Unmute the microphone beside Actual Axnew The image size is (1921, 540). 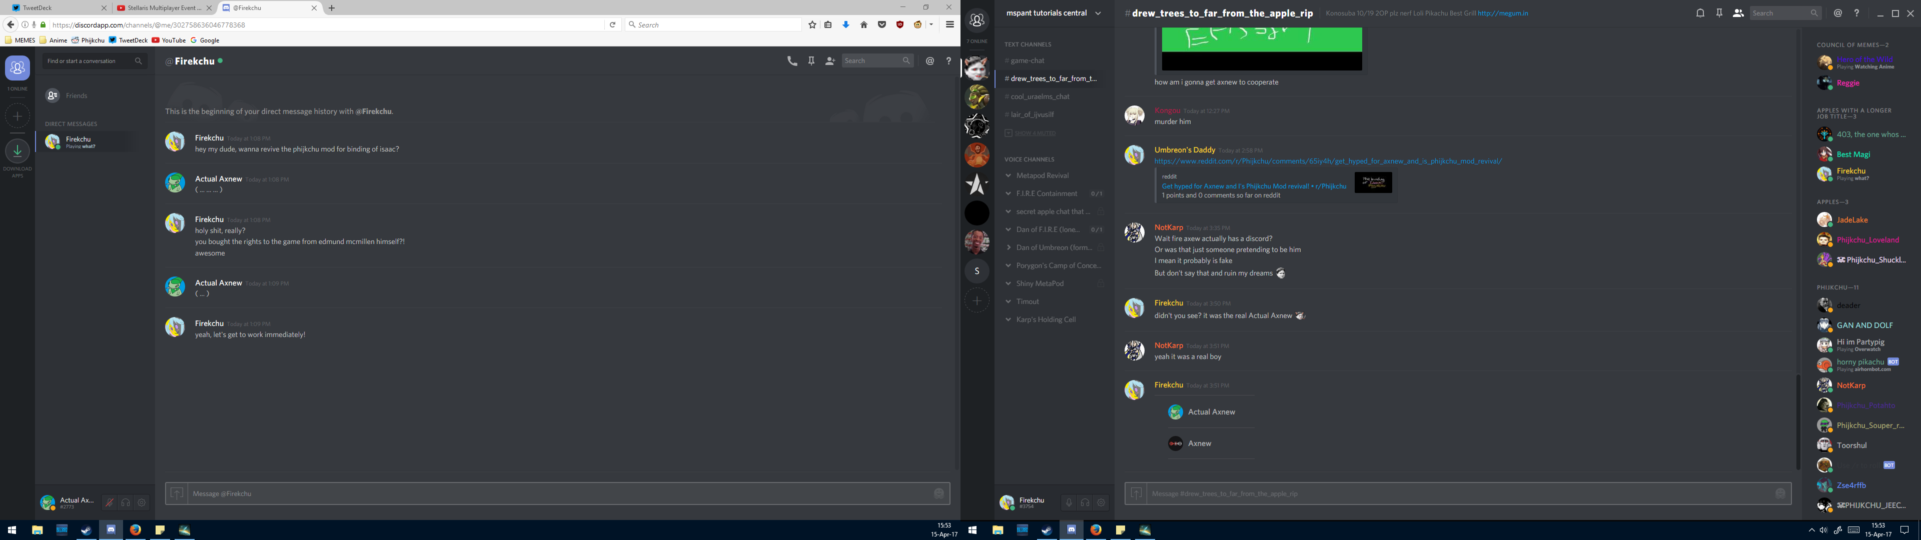pos(109,502)
